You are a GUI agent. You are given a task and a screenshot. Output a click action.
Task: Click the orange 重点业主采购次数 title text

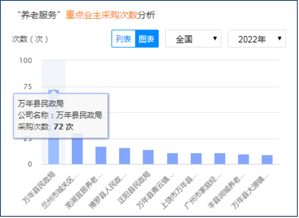101,15
